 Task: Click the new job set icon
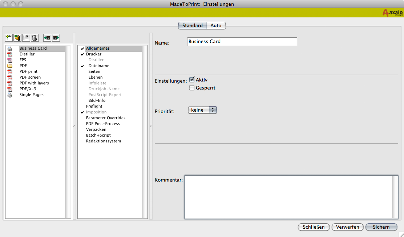9,38
